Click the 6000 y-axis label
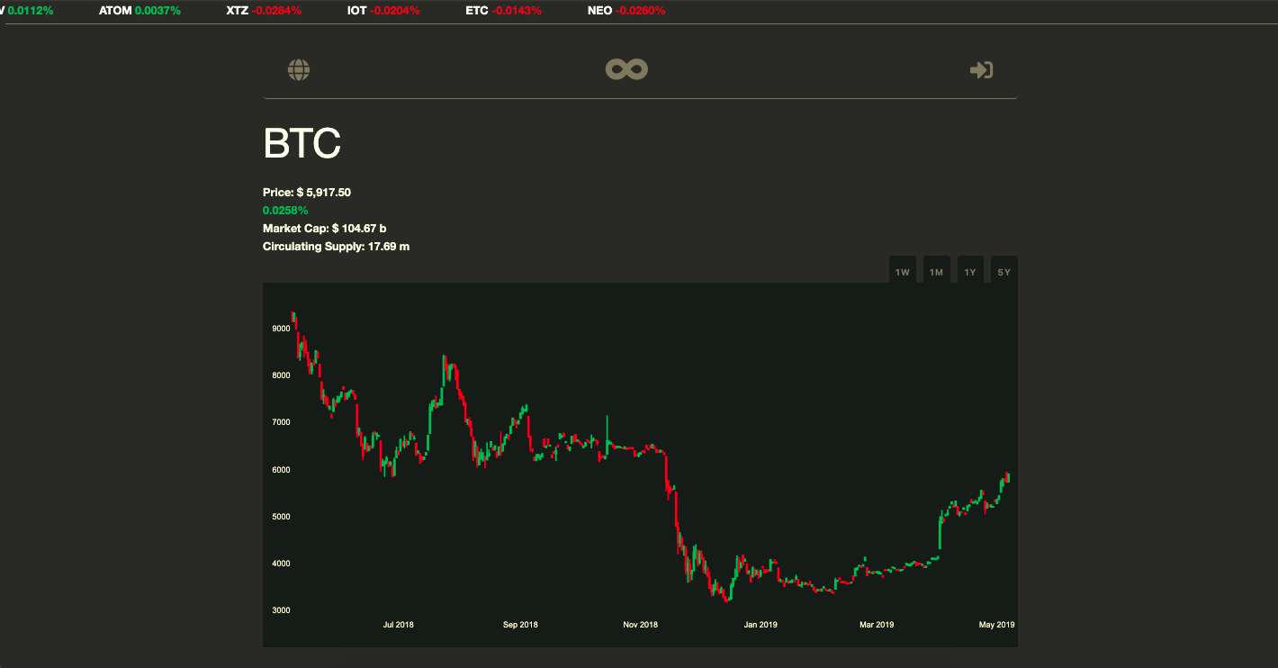 (280, 470)
